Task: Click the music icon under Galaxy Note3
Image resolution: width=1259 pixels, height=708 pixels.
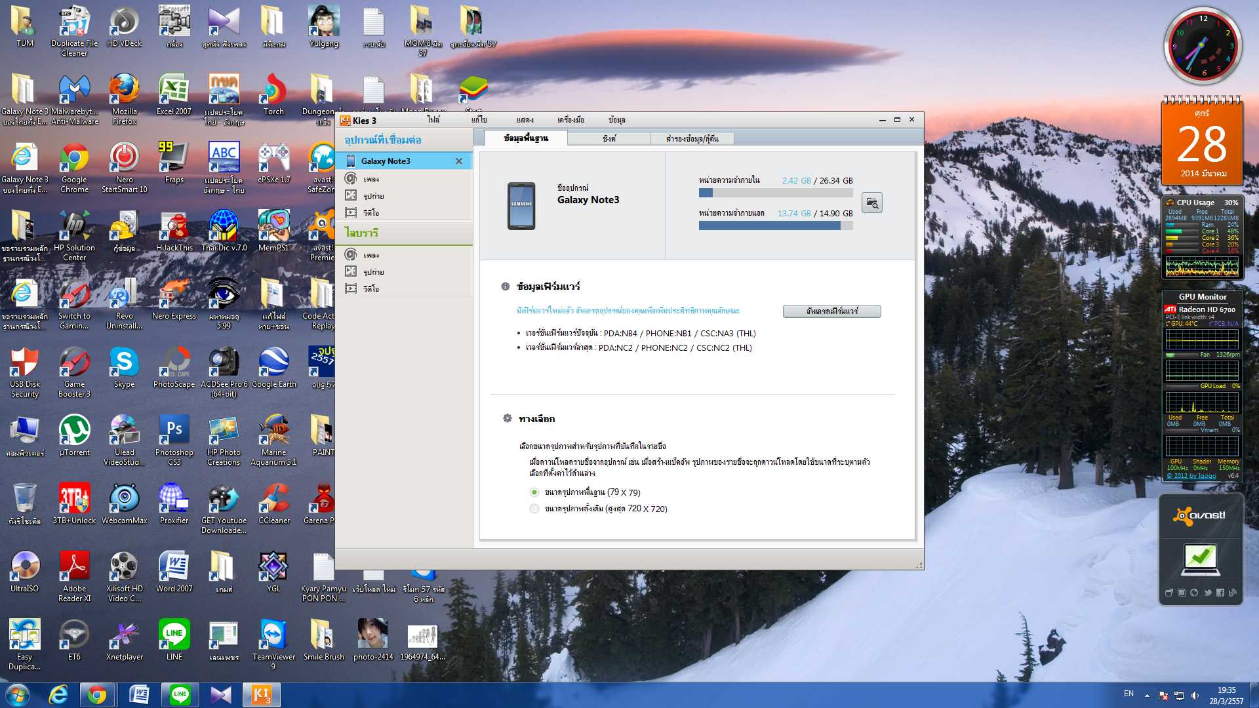Action: tap(351, 179)
